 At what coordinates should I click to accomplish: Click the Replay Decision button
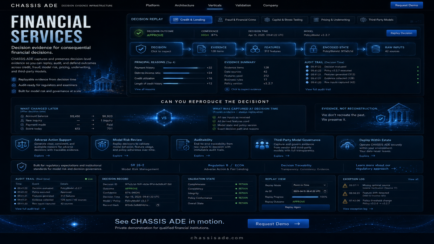(401, 33)
